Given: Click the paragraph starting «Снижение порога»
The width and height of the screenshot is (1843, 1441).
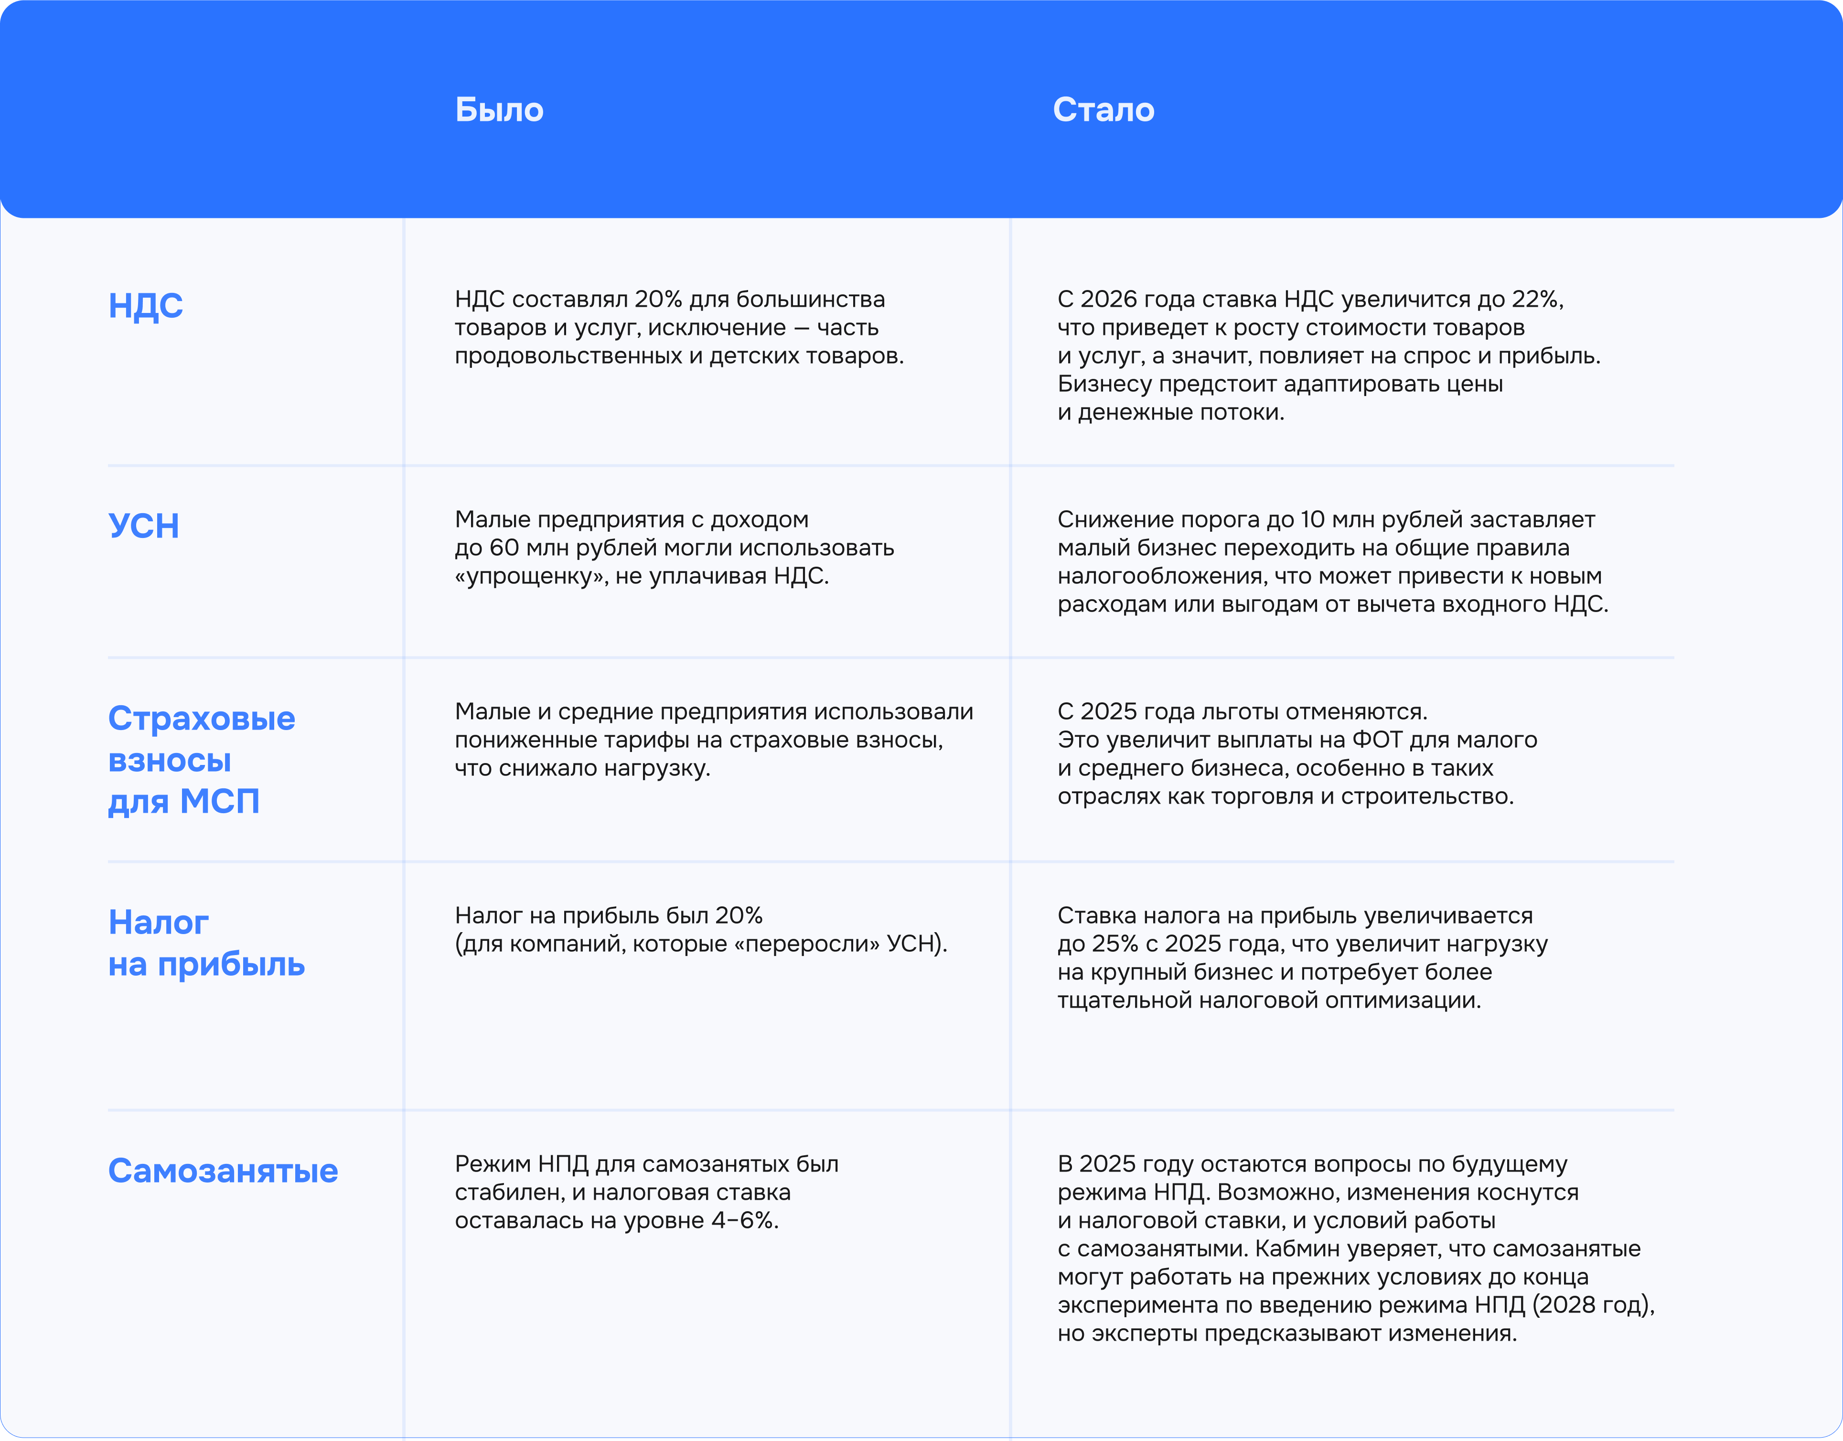Looking at the screenshot, I should 1332,561.
